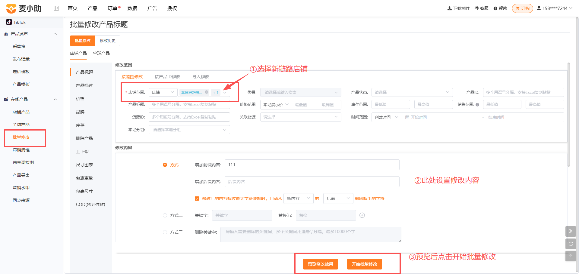Screen dimensions: 579x274
Task: Select 产品描述 in the modification list
Action: (84, 85)
